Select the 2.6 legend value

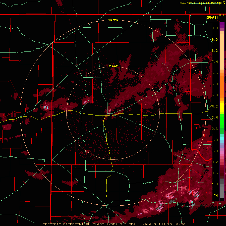click(215, 129)
